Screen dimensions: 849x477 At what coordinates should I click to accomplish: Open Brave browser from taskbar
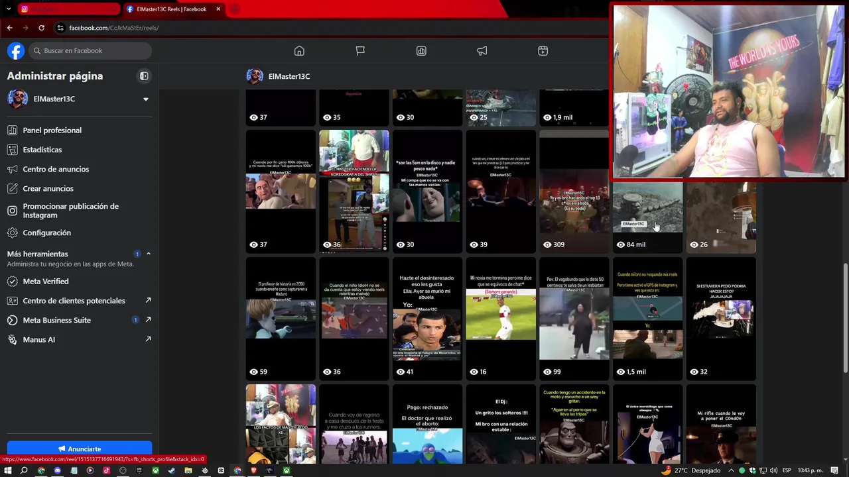pyautogui.click(x=253, y=470)
